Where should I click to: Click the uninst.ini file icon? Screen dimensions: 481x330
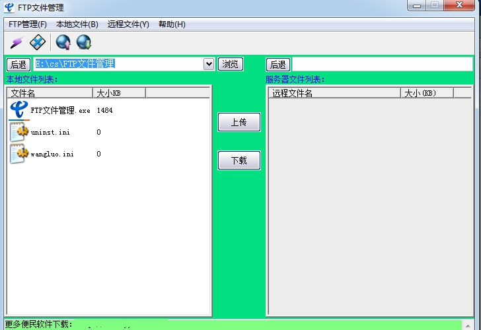[x=19, y=132]
